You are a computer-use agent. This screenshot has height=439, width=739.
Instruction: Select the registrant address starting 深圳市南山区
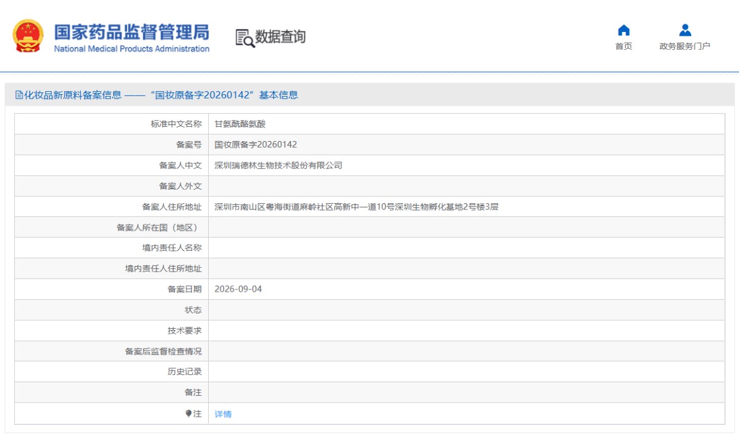tap(357, 207)
